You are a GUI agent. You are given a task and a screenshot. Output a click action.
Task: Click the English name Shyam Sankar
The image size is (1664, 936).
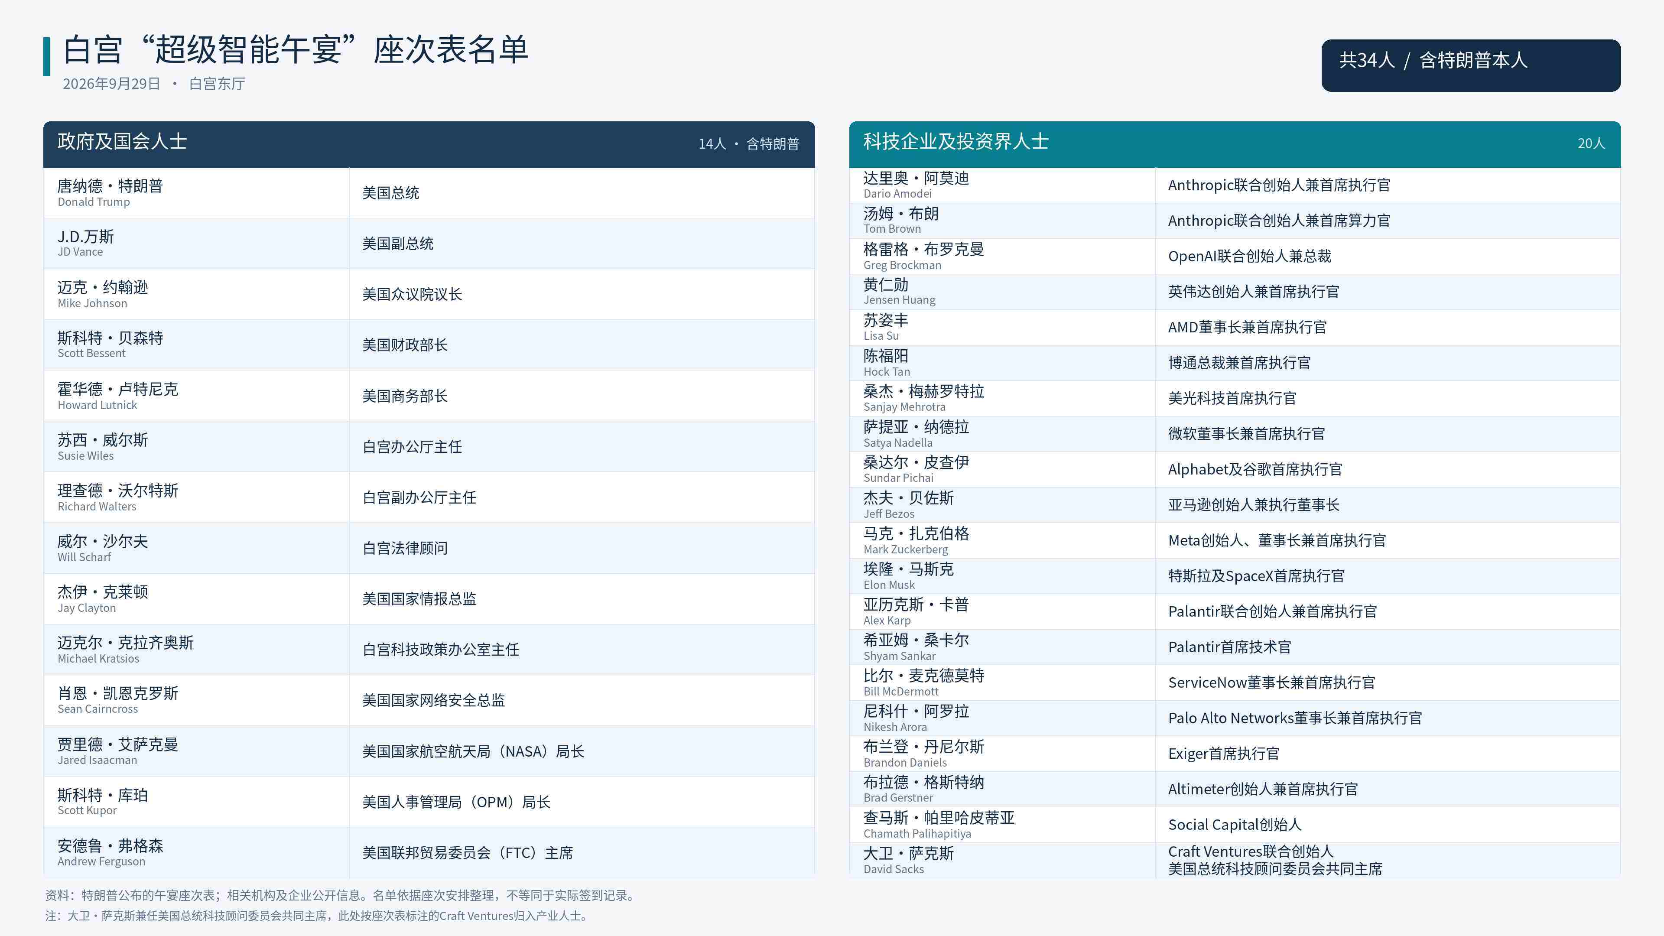[899, 656]
